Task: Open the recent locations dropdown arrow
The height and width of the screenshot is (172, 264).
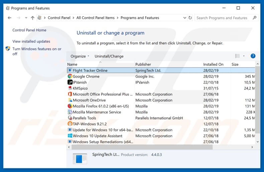Action: point(26,18)
